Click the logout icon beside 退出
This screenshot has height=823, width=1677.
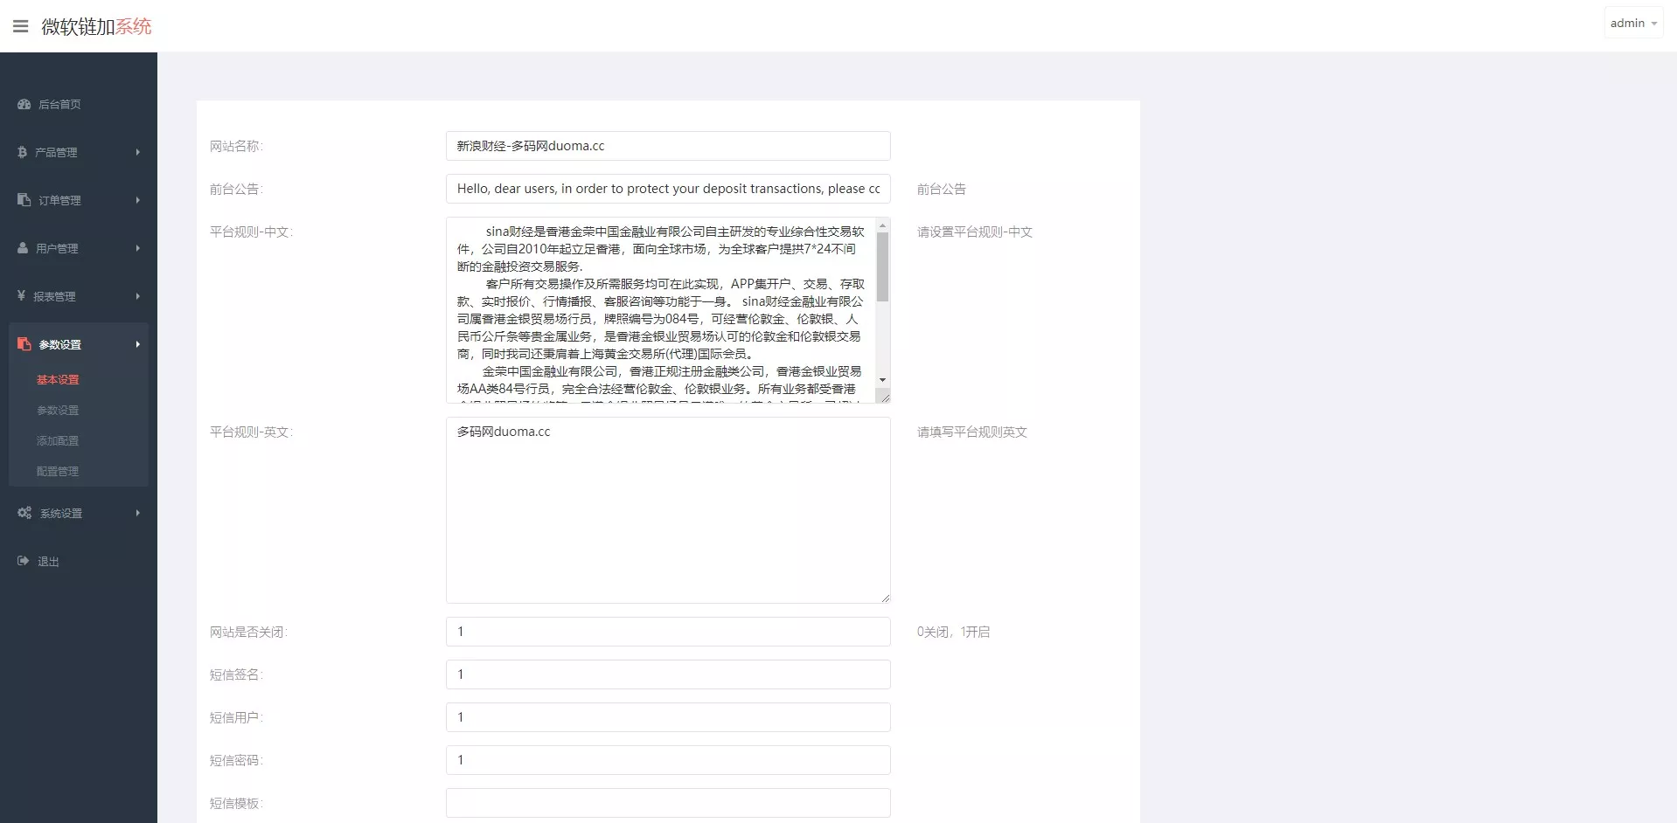tap(24, 561)
